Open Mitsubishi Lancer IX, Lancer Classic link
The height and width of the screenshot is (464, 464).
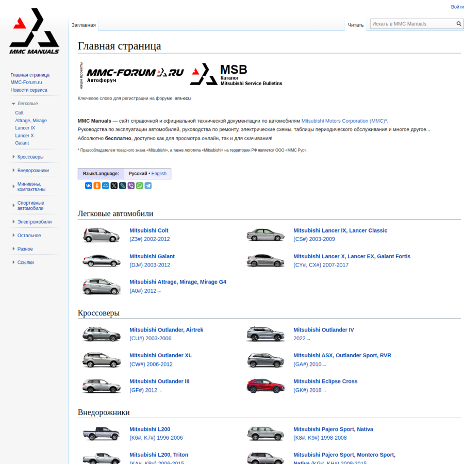tap(340, 230)
